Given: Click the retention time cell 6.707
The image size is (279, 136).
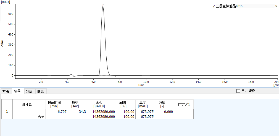Looking at the screenshot, I should 57,111.
